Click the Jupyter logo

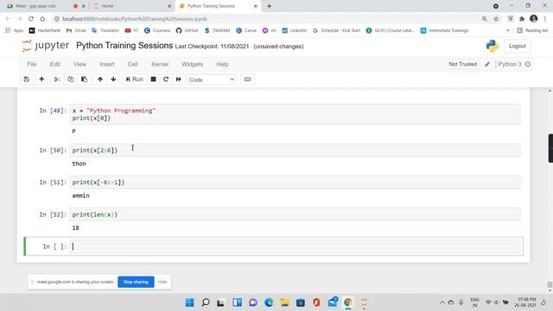45,46
